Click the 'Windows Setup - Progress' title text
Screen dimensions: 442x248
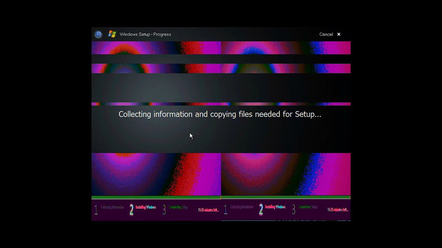coord(145,34)
